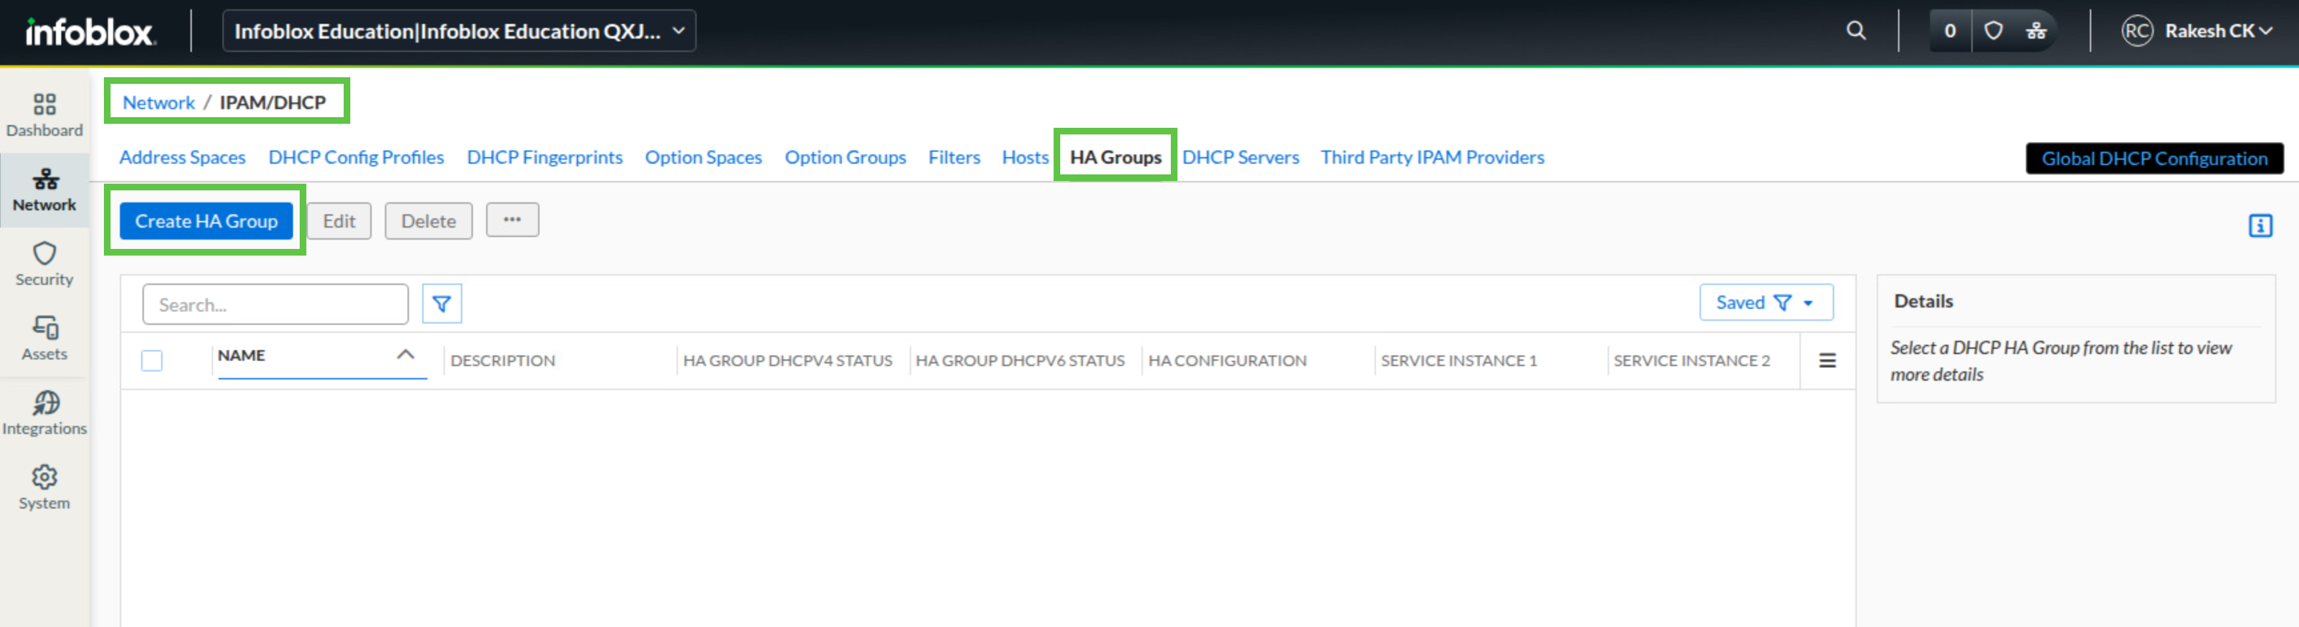The image size is (2299, 627).
Task: Switch to the Address Spaces tab
Action: [182, 157]
